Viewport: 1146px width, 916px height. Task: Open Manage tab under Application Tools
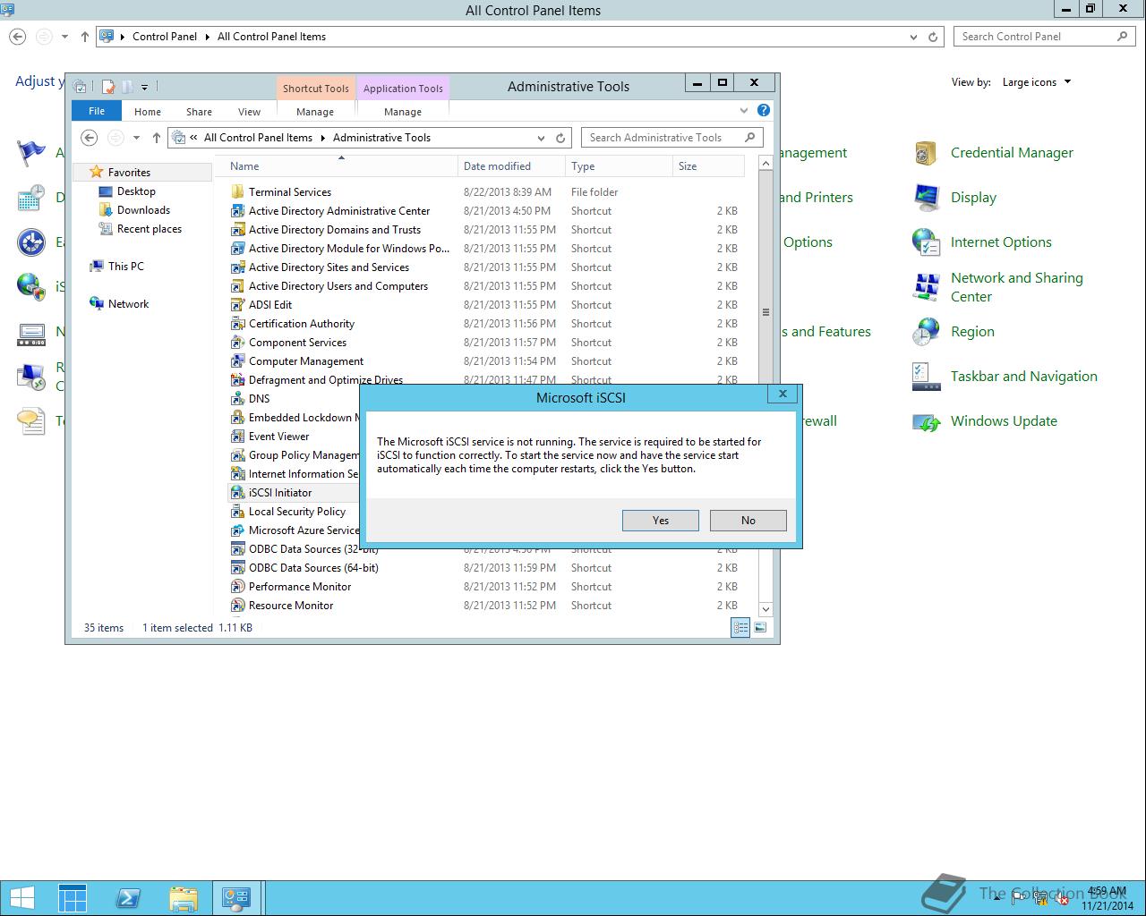click(x=403, y=112)
